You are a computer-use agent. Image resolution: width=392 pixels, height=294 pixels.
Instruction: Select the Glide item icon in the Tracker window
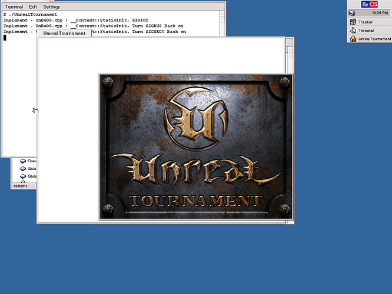pos(23,176)
